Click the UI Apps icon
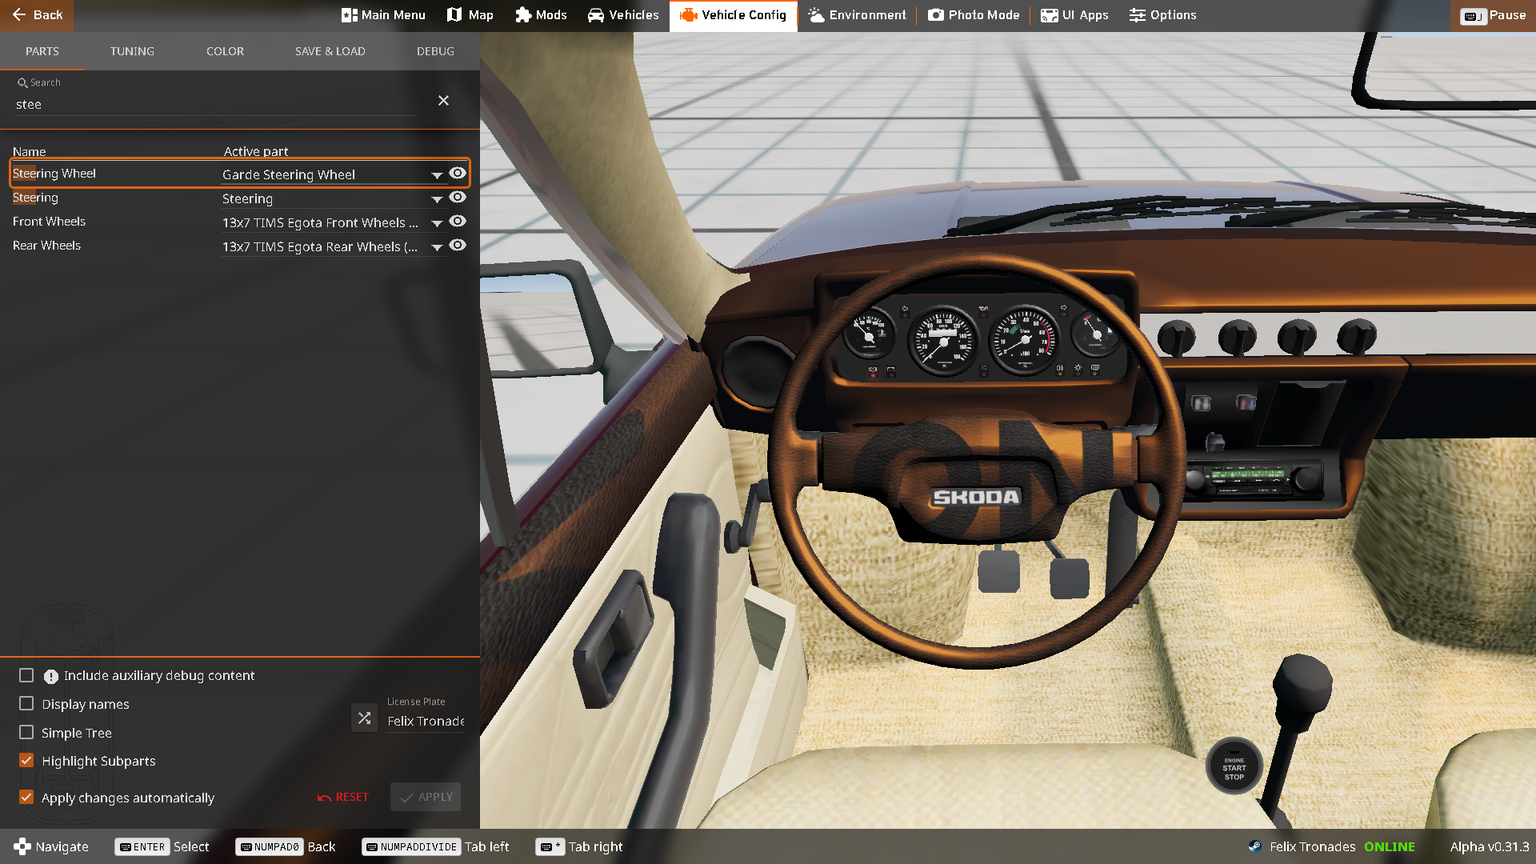The height and width of the screenshot is (864, 1536). click(x=1049, y=15)
